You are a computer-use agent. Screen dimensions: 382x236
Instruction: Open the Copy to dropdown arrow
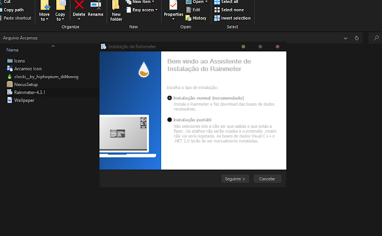click(63, 19)
